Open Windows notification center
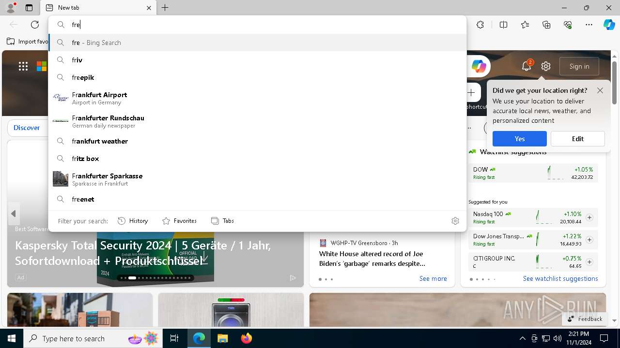Screen dimensions: 620x348 coord(604,338)
